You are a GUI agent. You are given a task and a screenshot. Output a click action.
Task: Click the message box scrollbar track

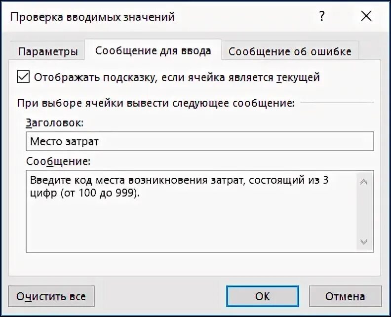click(x=364, y=211)
